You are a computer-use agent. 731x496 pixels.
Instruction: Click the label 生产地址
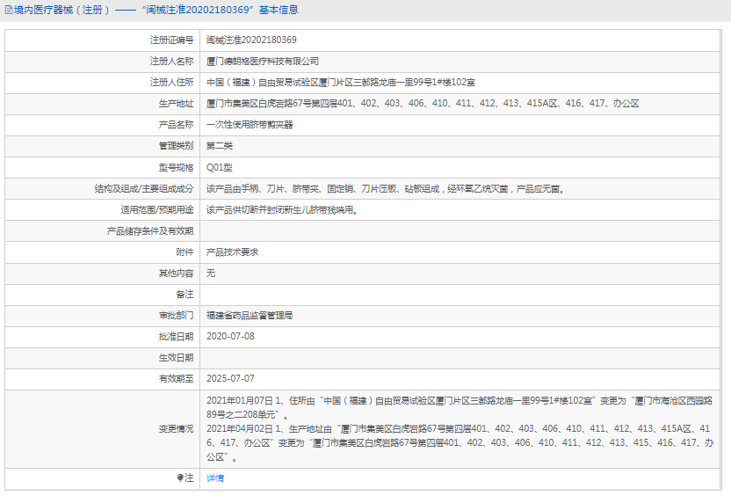[177, 104]
